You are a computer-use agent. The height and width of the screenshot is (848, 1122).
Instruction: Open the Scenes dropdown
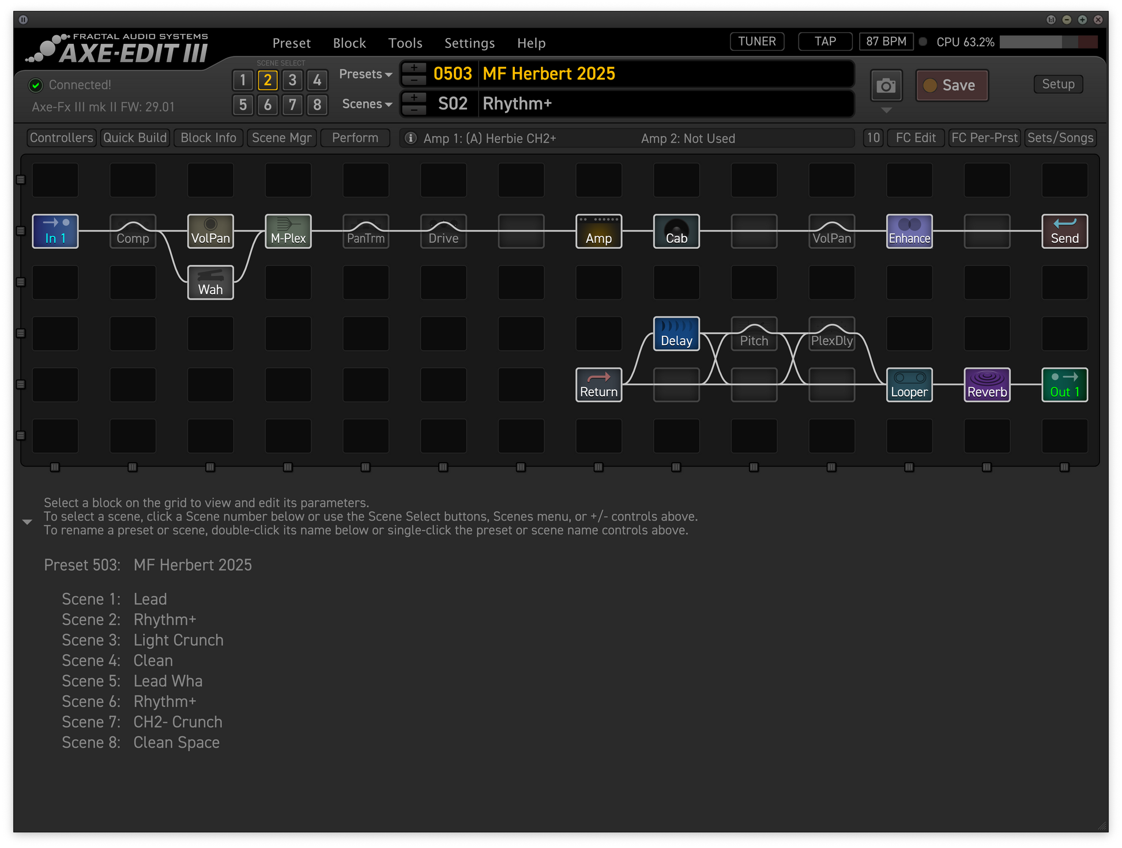pyautogui.click(x=367, y=104)
